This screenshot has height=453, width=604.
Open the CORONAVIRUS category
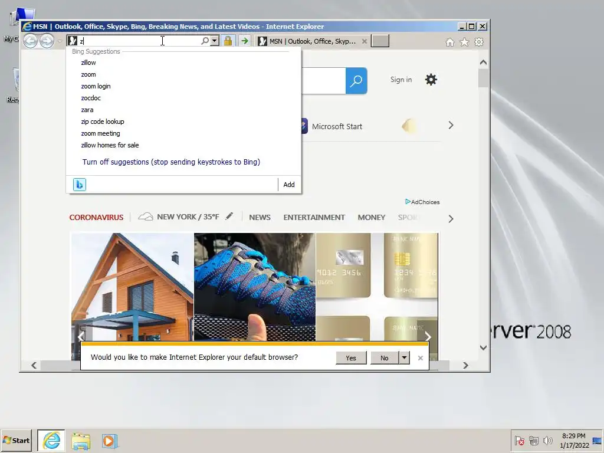coord(96,217)
